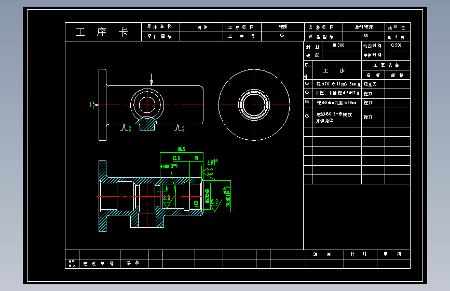The height and width of the screenshot is (291, 450).
Task: Click the HT300 material value
Action: 338,45
